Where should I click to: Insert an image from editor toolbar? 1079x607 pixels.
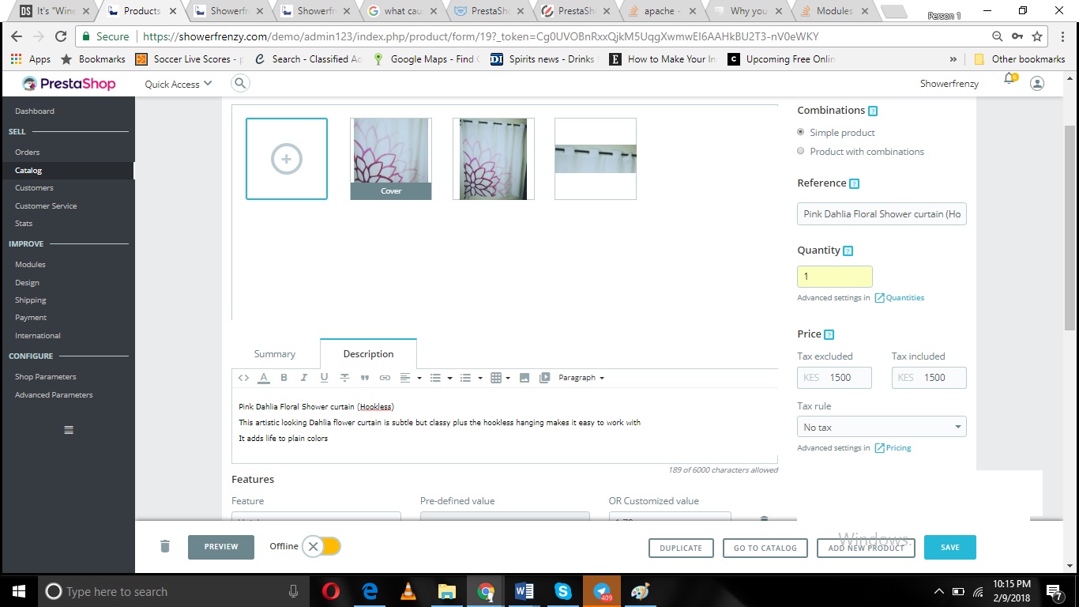524,378
